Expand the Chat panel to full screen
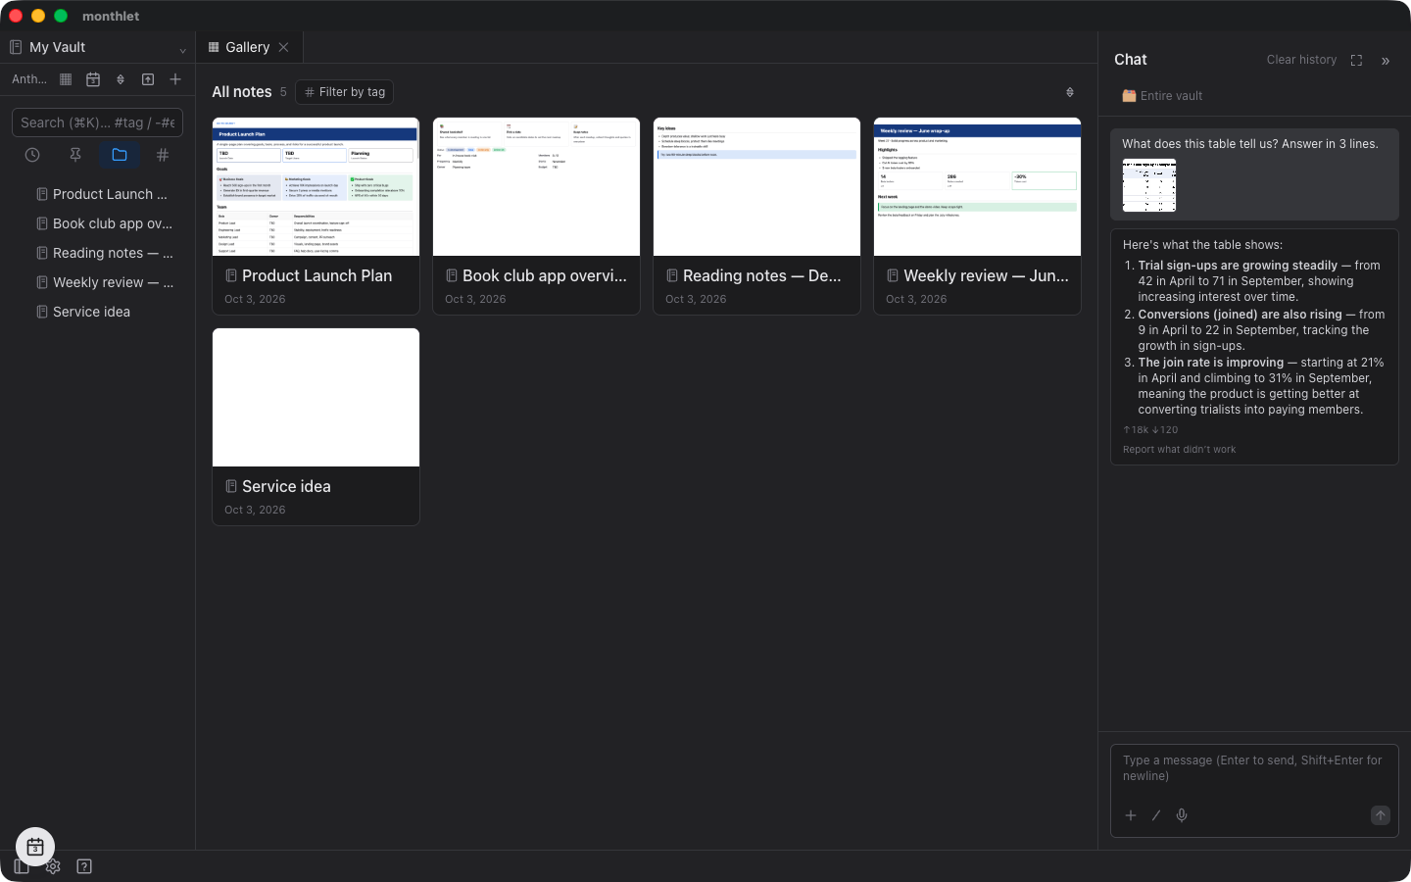 coord(1356,61)
